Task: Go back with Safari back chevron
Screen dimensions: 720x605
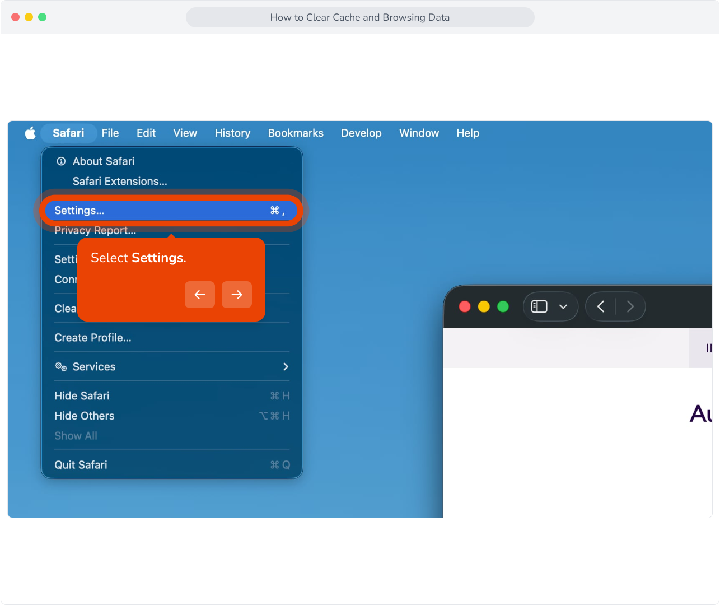Action: click(601, 306)
